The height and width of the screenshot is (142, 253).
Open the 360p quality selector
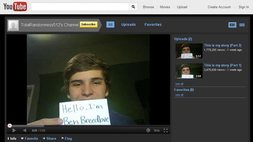pyautogui.click(x=157, y=131)
